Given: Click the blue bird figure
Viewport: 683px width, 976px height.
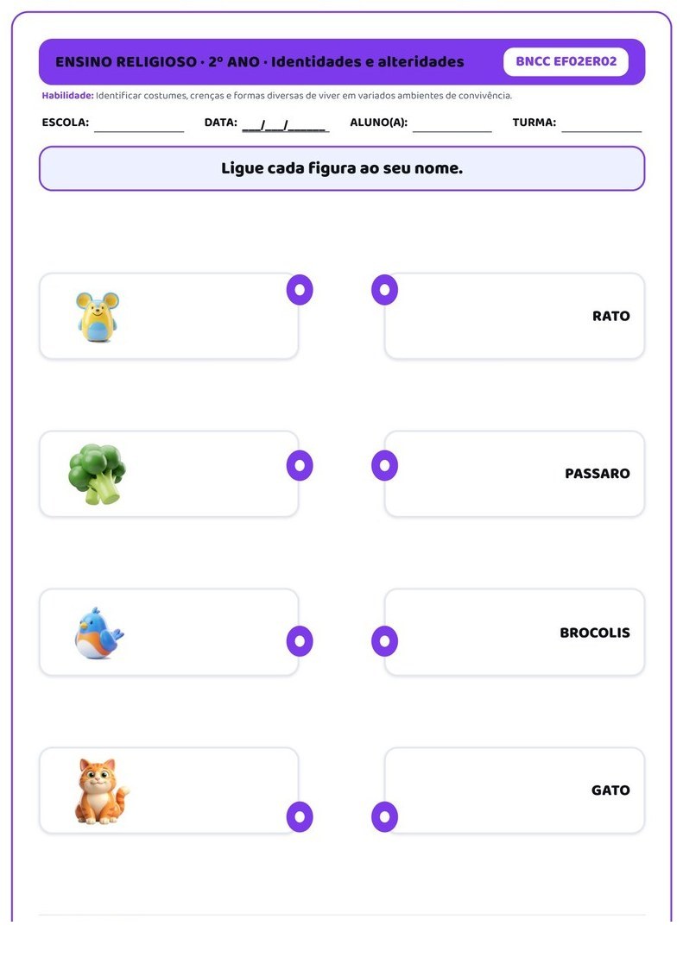Looking at the screenshot, I should [x=99, y=633].
